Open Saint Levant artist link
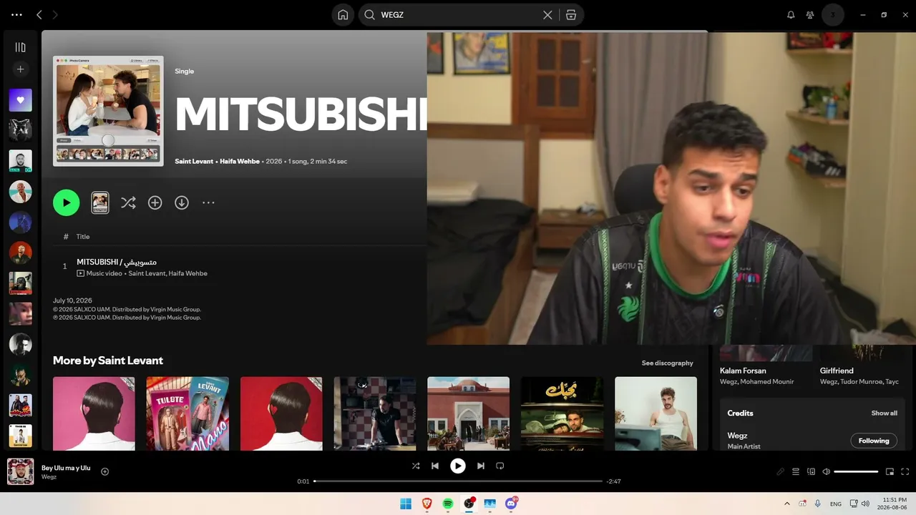This screenshot has height=515, width=916. pos(194,162)
